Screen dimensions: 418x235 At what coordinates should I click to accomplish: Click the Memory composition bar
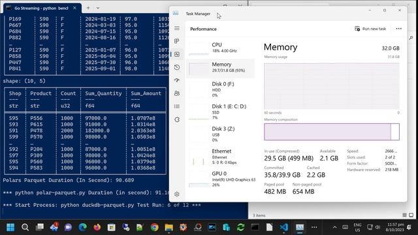tap(332, 132)
